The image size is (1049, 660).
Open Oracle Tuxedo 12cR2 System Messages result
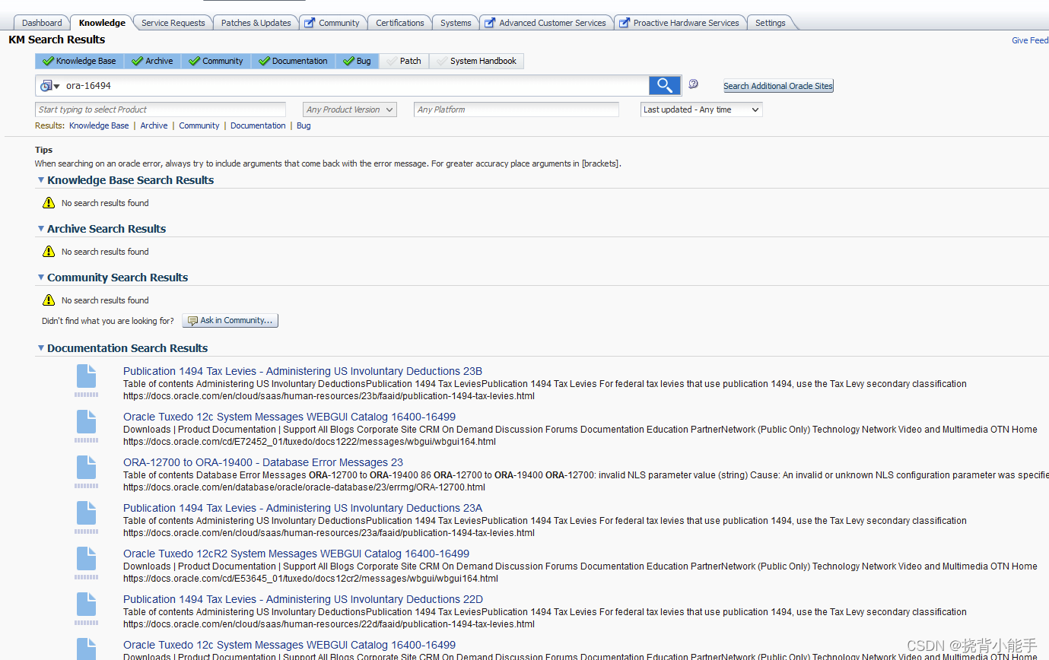pos(296,554)
